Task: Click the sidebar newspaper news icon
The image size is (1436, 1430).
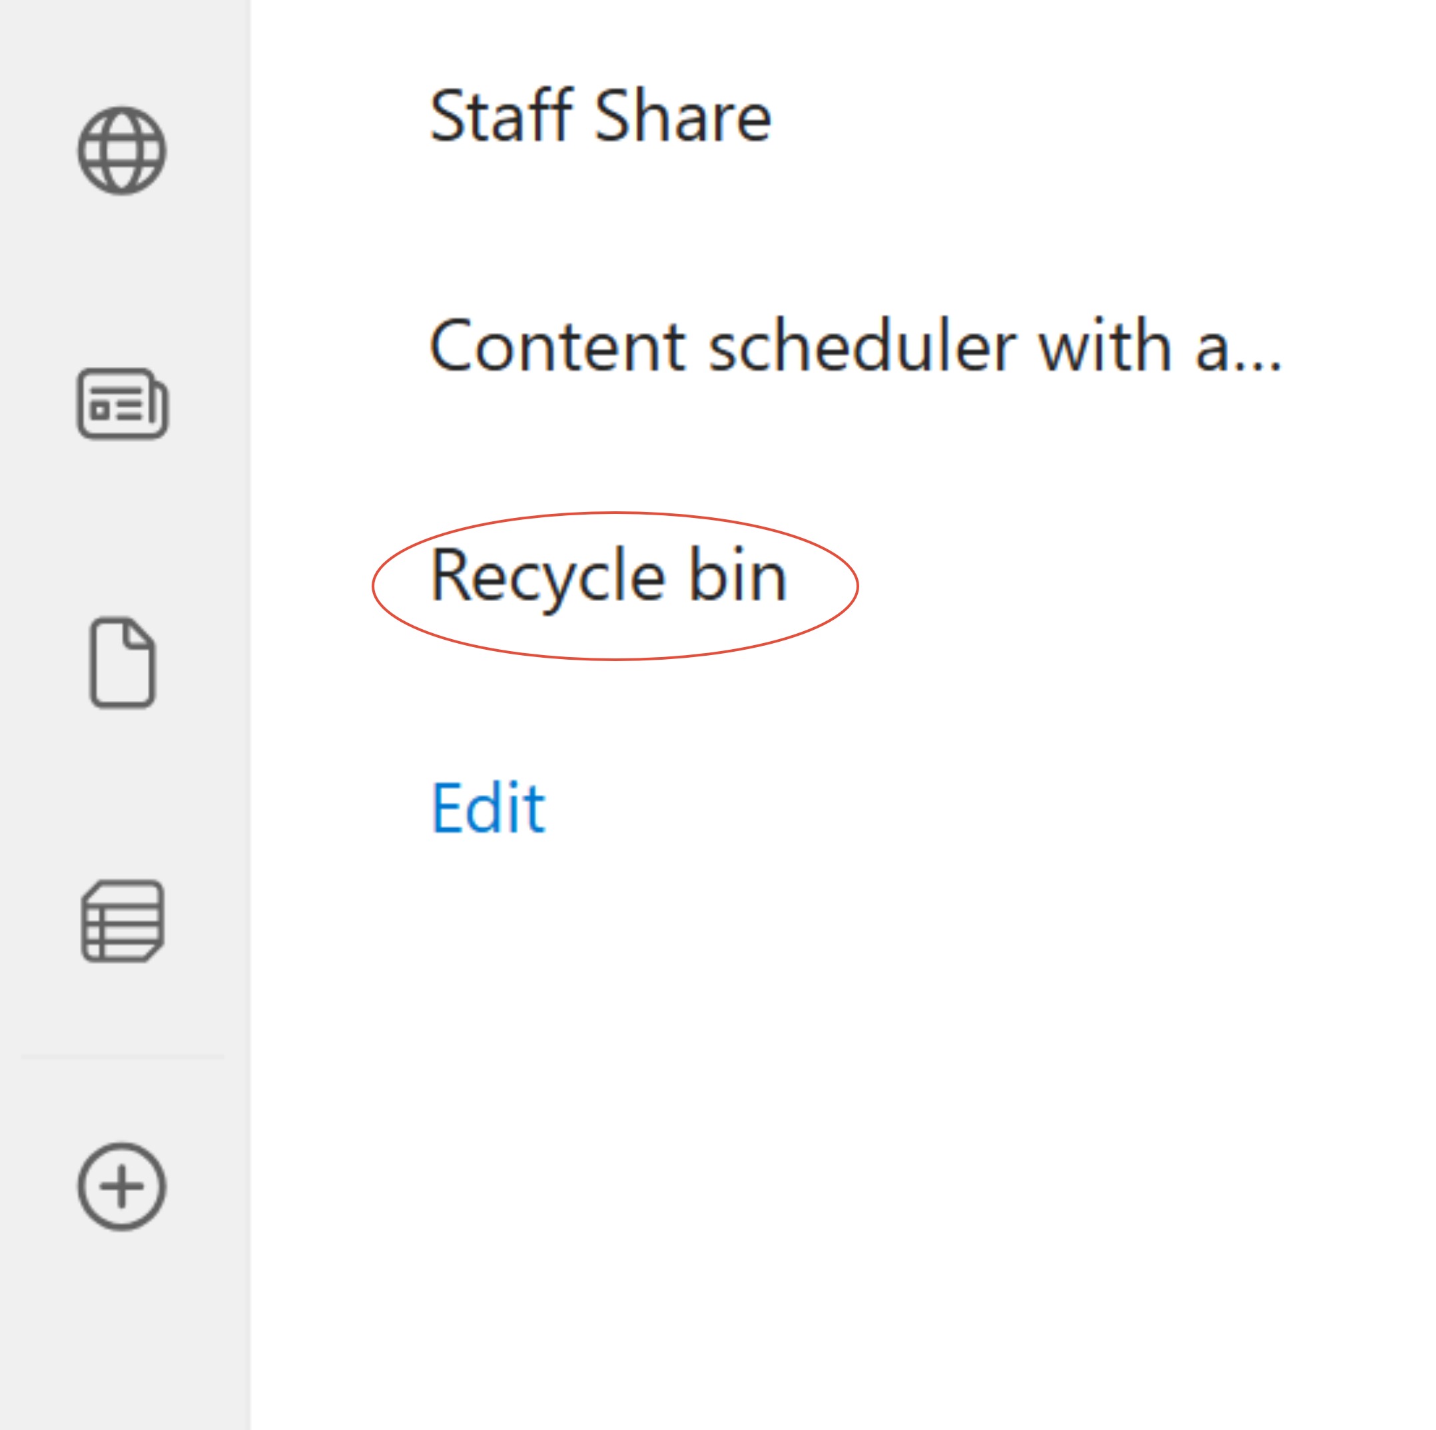Action: [123, 404]
